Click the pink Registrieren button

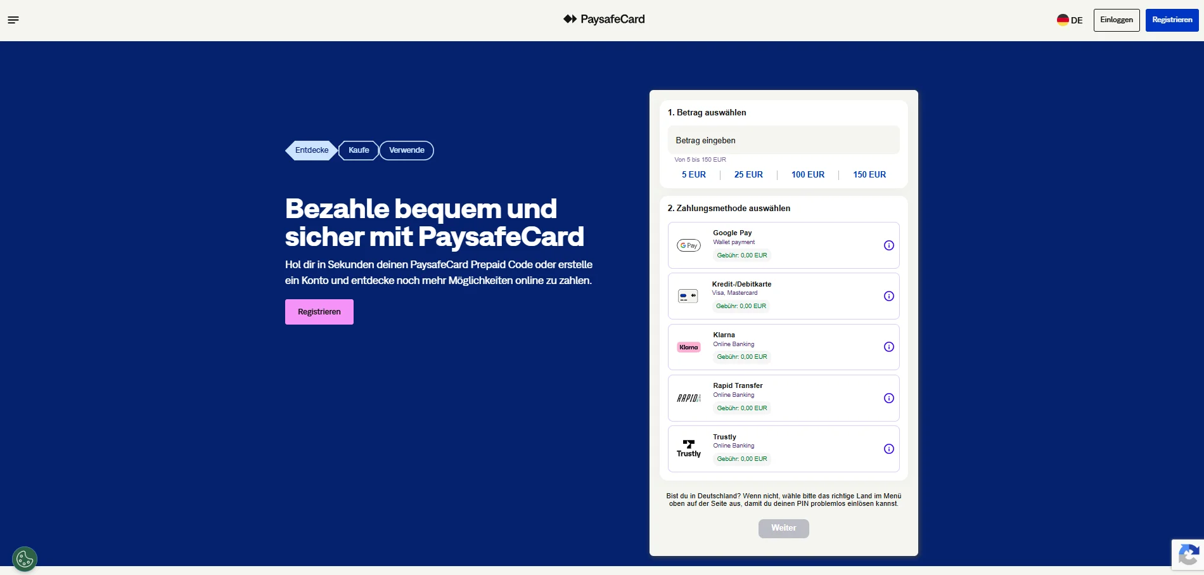coord(319,312)
